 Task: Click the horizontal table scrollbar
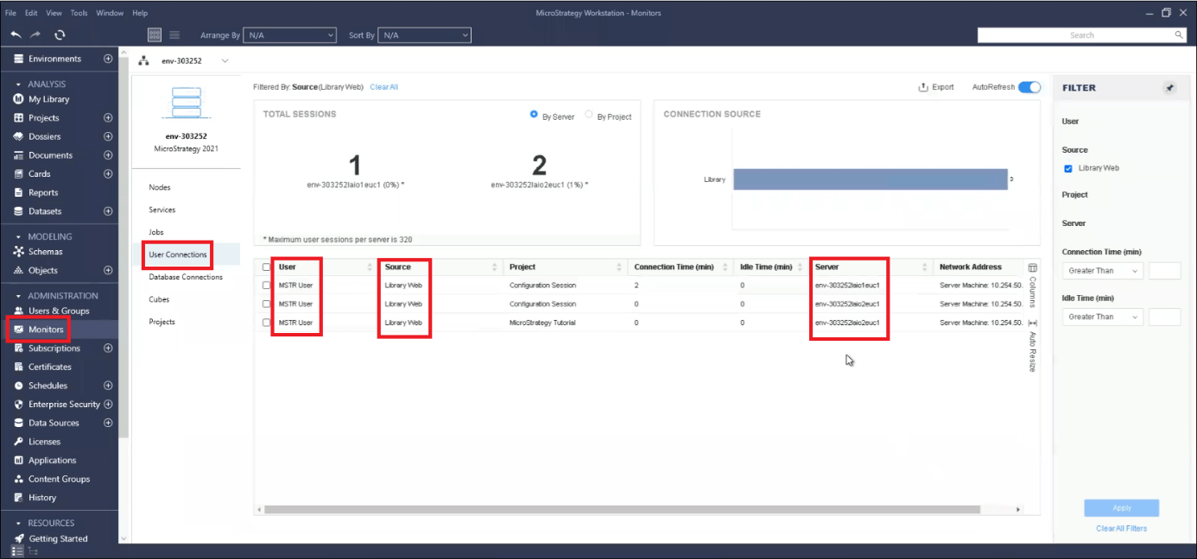point(622,510)
